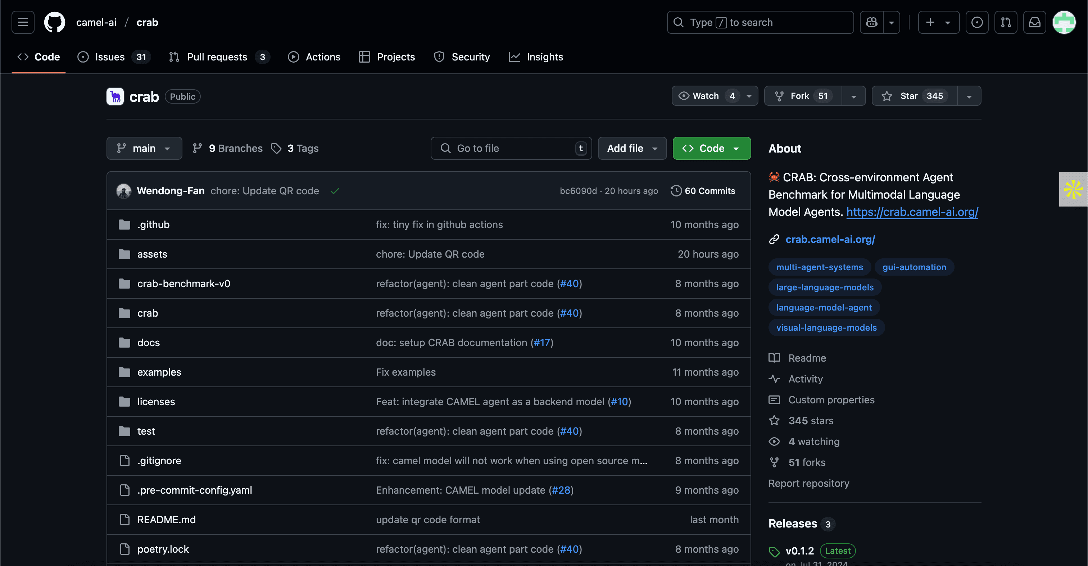The width and height of the screenshot is (1088, 566).
Task: Open the Copilot chat icon
Action: pyautogui.click(x=872, y=22)
